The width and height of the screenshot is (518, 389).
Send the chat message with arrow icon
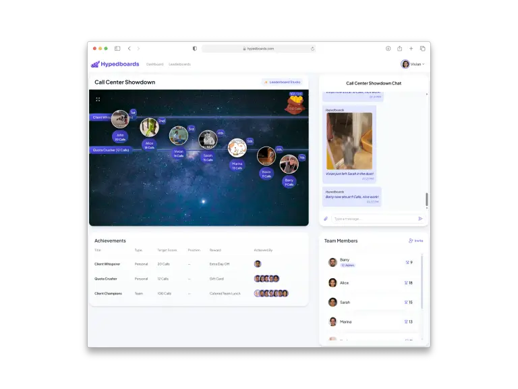coord(420,219)
